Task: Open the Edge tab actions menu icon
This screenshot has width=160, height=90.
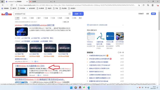Action: 2,2
